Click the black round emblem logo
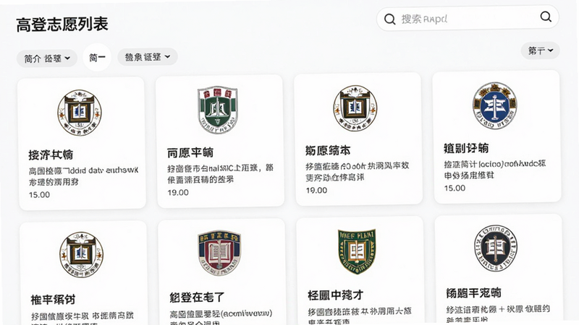579x325 pixels. [496, 248]
